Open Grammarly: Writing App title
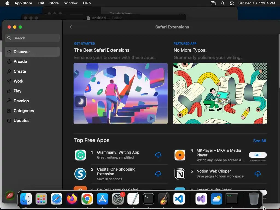 (118, 152)
